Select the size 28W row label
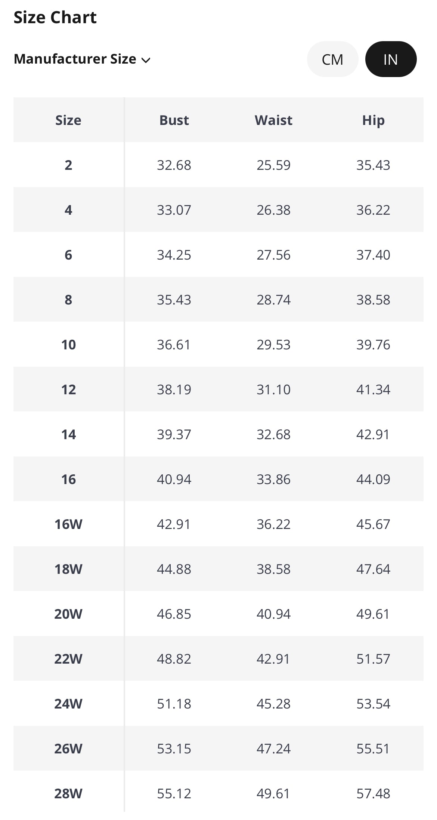The width and height of the screenshot is (437, 820). tap(68, 793)
